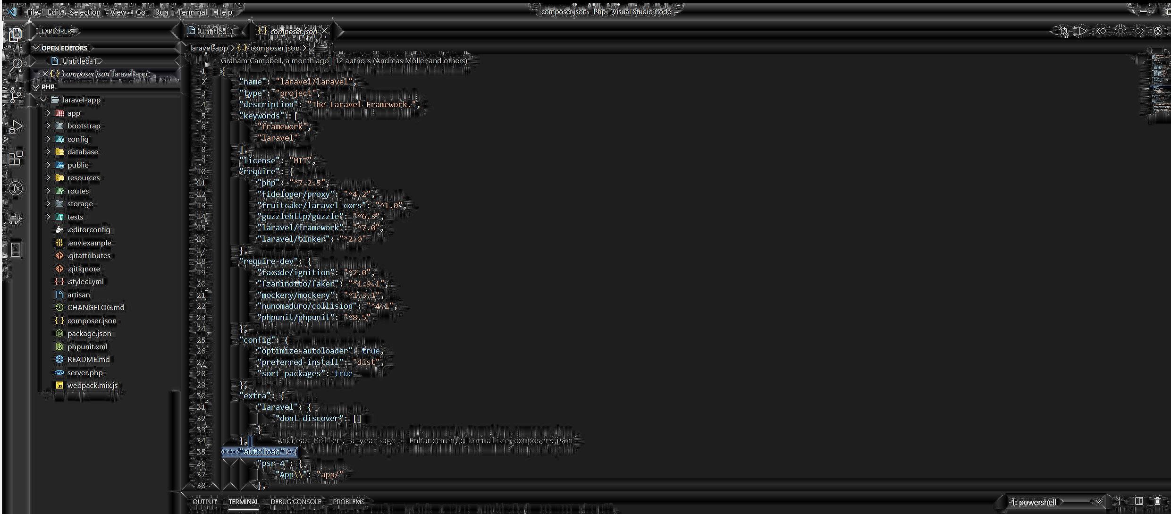Open composer.json breadcrumb above the editor

(x=274, y=48)
